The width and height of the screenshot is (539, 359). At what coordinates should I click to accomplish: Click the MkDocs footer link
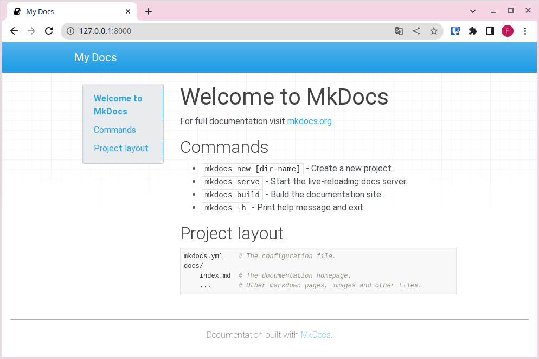316,335
